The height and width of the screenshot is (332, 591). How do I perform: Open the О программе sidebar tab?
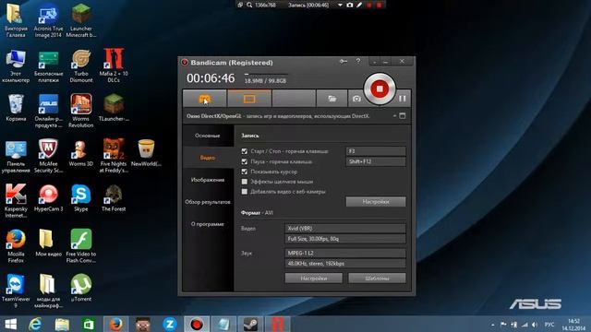point(207,224)
